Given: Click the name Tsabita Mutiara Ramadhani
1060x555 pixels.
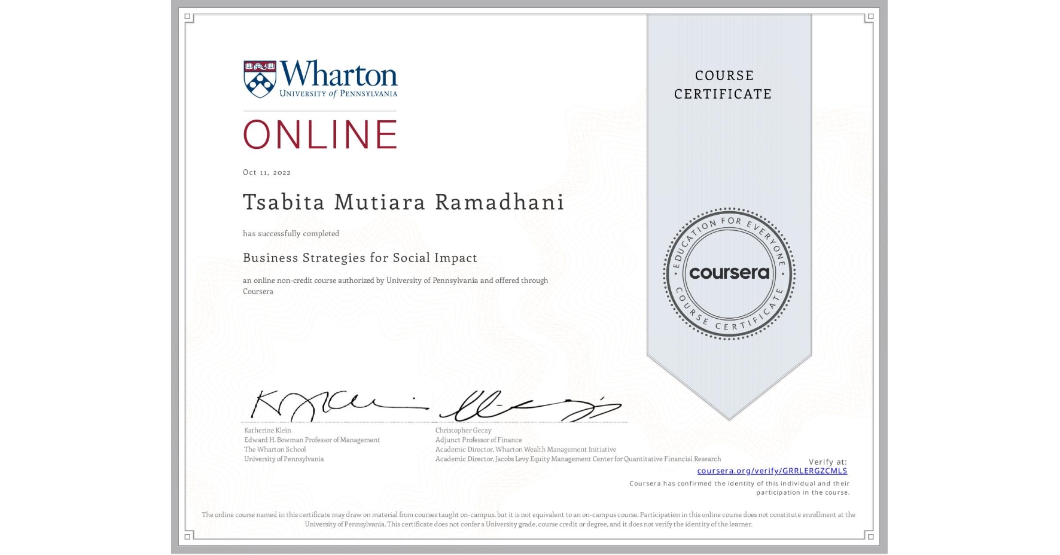Looking at the screenshot, I should (x=403, y=202).
